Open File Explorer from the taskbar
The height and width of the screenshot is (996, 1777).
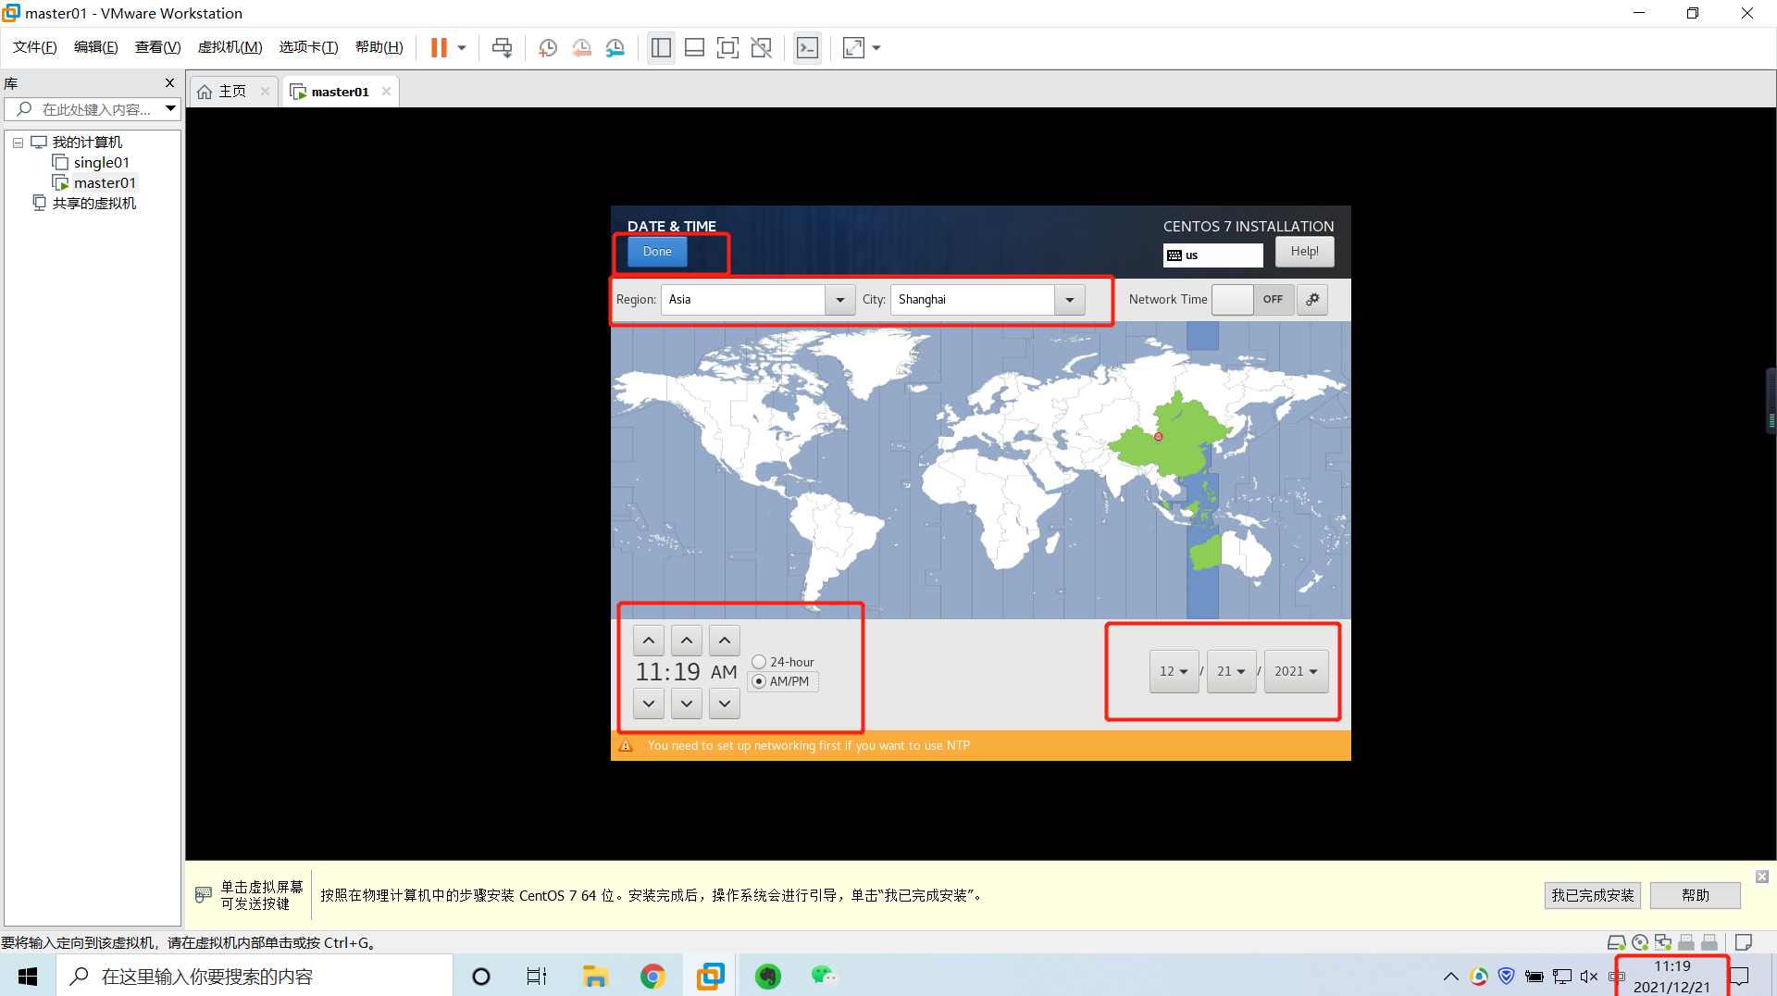coord(595,977)
